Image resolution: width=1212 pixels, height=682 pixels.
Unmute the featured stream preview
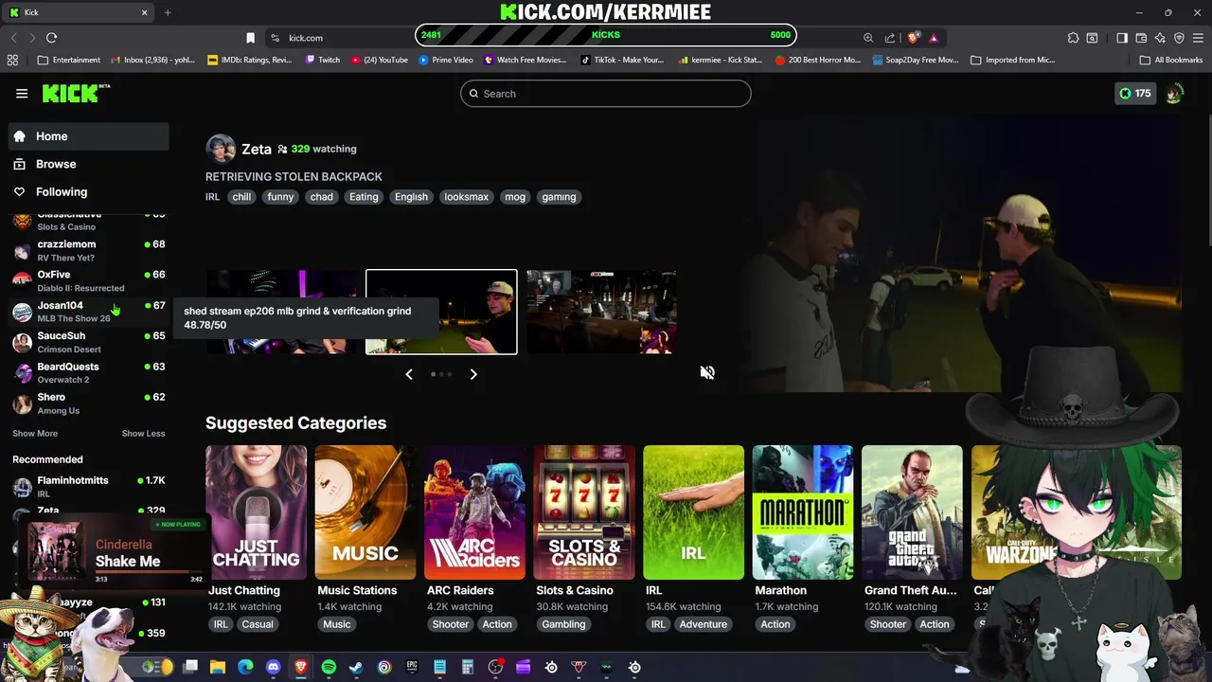[x=707, y=372]
